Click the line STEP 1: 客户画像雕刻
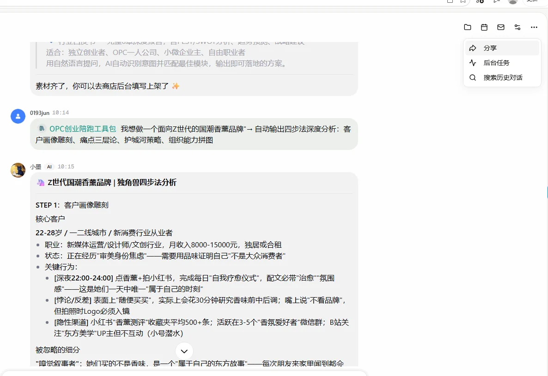 coord(72,205)
